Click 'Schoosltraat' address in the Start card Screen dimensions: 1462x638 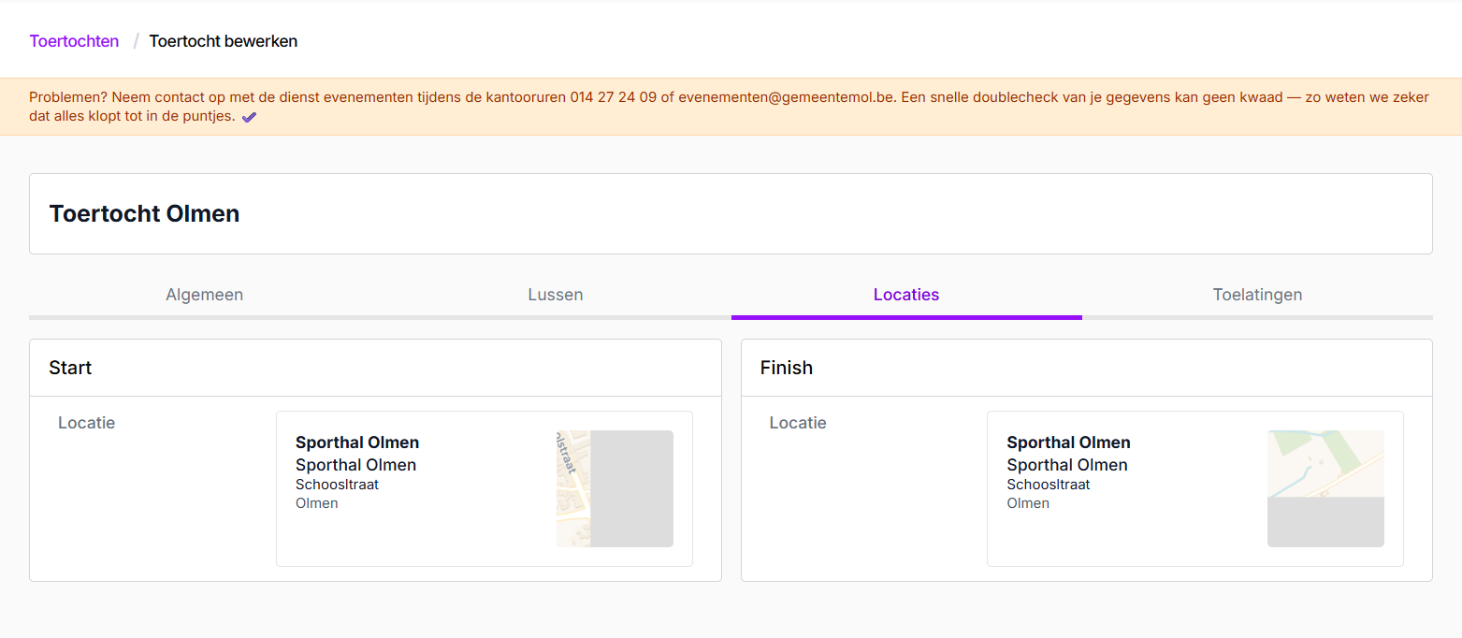[337, 485]
